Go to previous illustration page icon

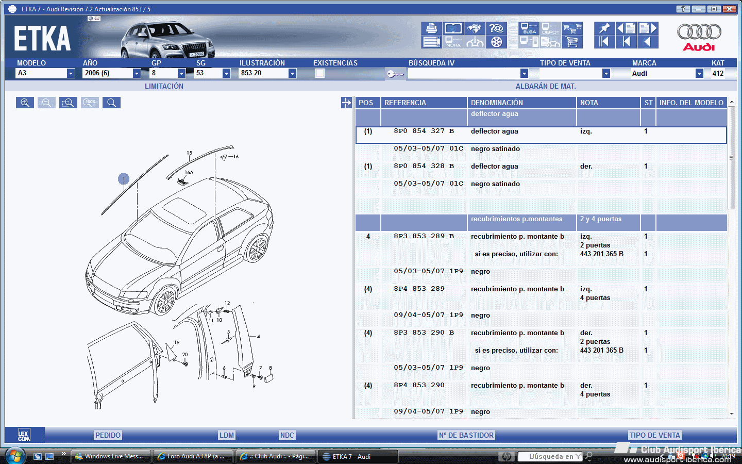pos(626,28)
